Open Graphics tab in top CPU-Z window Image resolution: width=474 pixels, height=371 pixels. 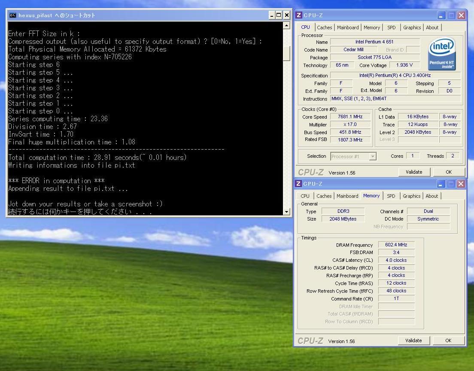pyautogui.click(x=412, y=28)
